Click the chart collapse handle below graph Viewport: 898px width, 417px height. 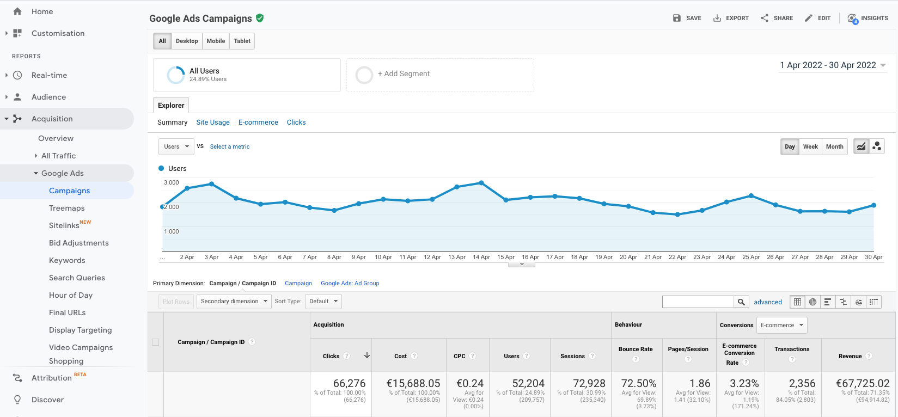tap(522, 265)
